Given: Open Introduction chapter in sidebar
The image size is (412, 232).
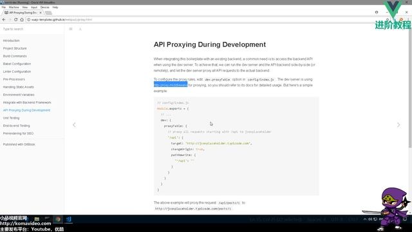Looking at the screenshot, I should point(12,41).
